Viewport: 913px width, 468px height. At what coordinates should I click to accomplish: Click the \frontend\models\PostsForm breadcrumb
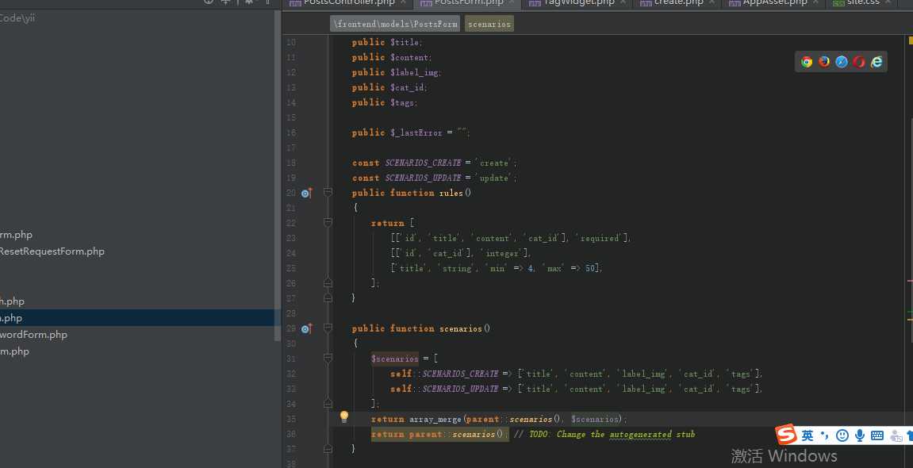(395, 24)
